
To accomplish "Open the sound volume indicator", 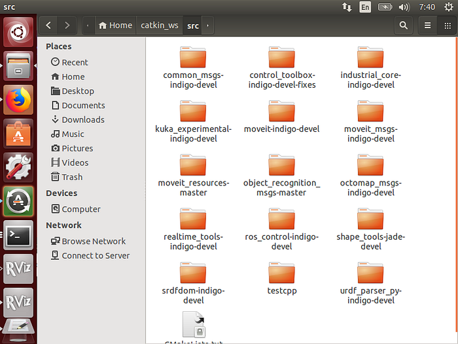I will point(404,7).
